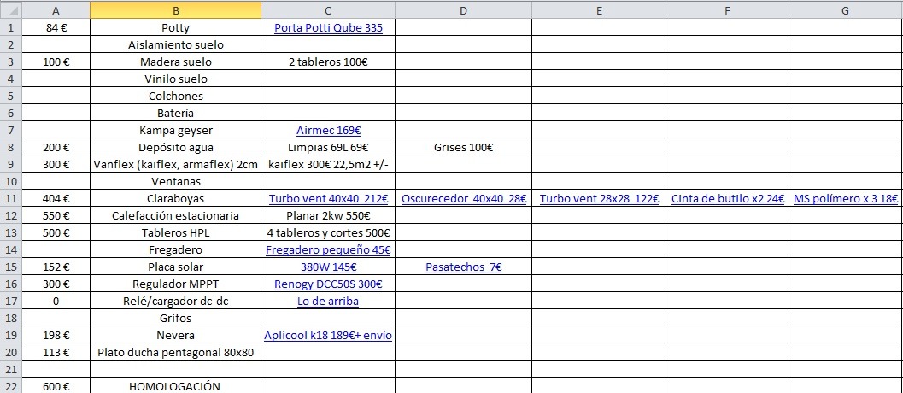Select the Limpias 69L 69€ cell
Screen dimensions: 903x393
(328, 147)
